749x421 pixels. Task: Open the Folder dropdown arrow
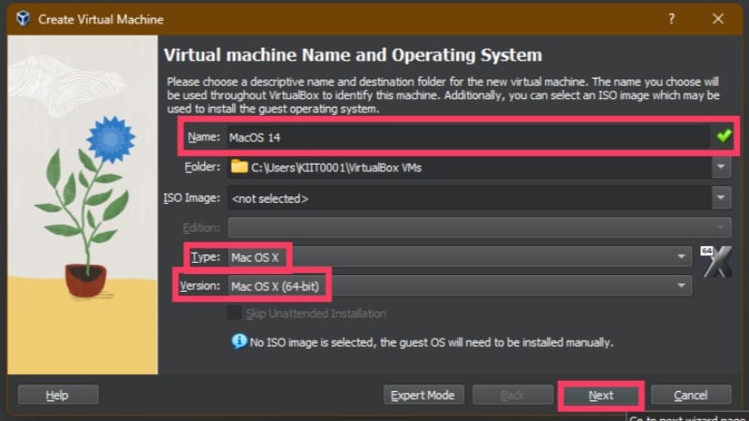coord(721,167)
